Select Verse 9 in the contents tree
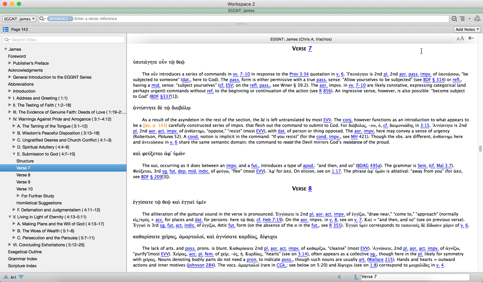 23,182
